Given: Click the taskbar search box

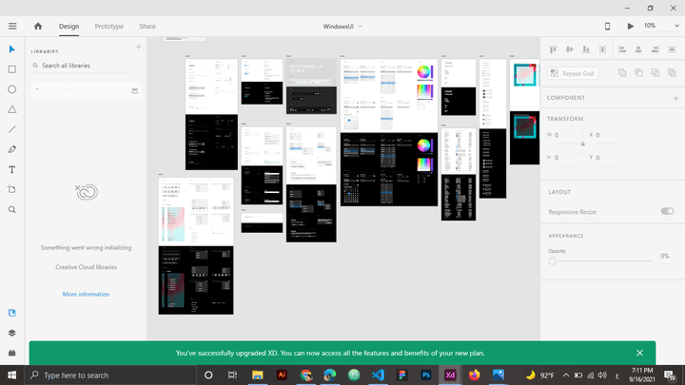Looking at the screenshot, I should point(110,375).
